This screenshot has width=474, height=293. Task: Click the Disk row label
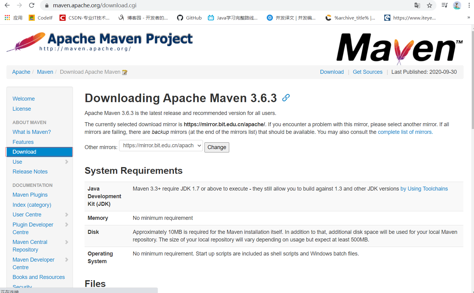93,232
